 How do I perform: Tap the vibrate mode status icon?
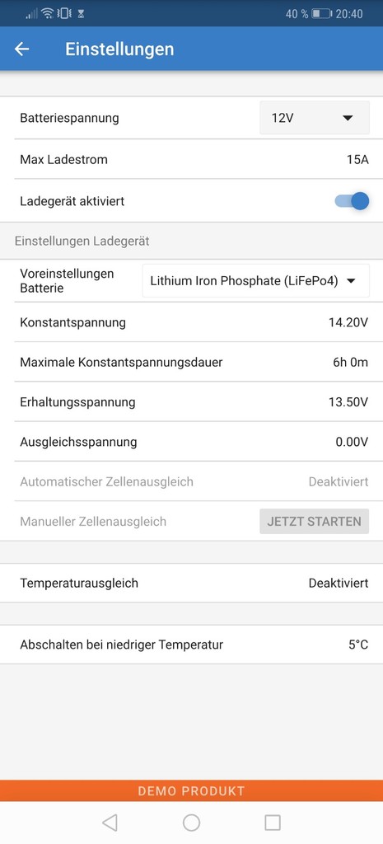click(64, 13)
